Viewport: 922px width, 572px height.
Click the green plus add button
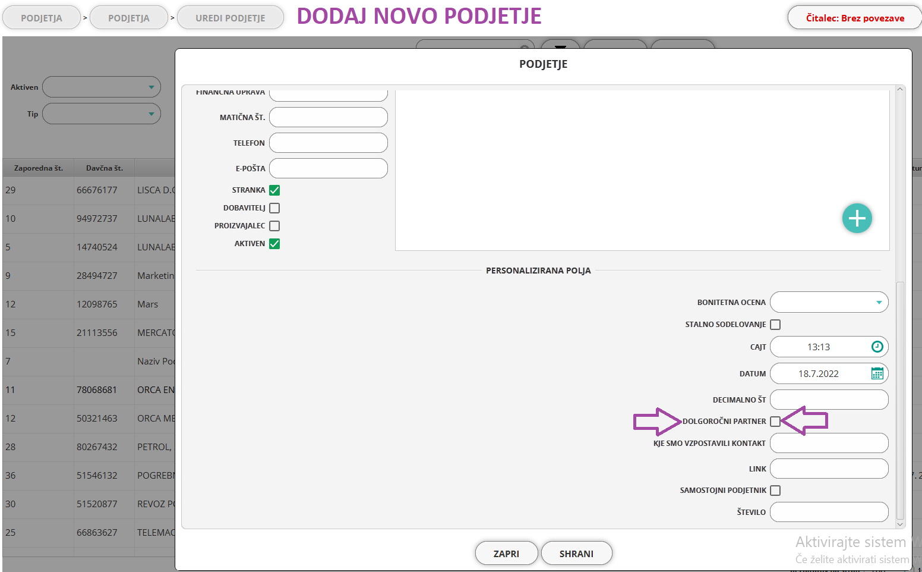coord(857,218)
